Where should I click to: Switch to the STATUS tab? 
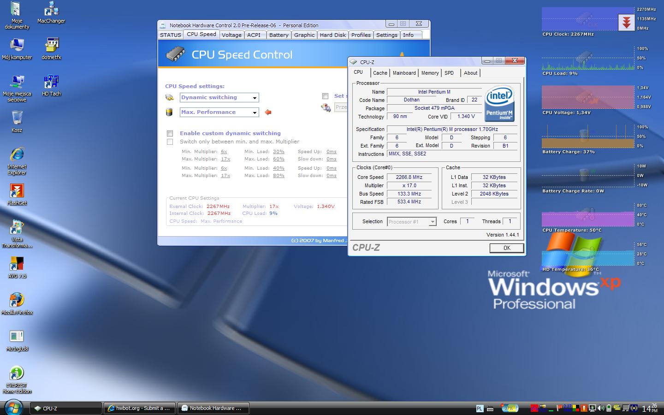[x=170, y=35]
